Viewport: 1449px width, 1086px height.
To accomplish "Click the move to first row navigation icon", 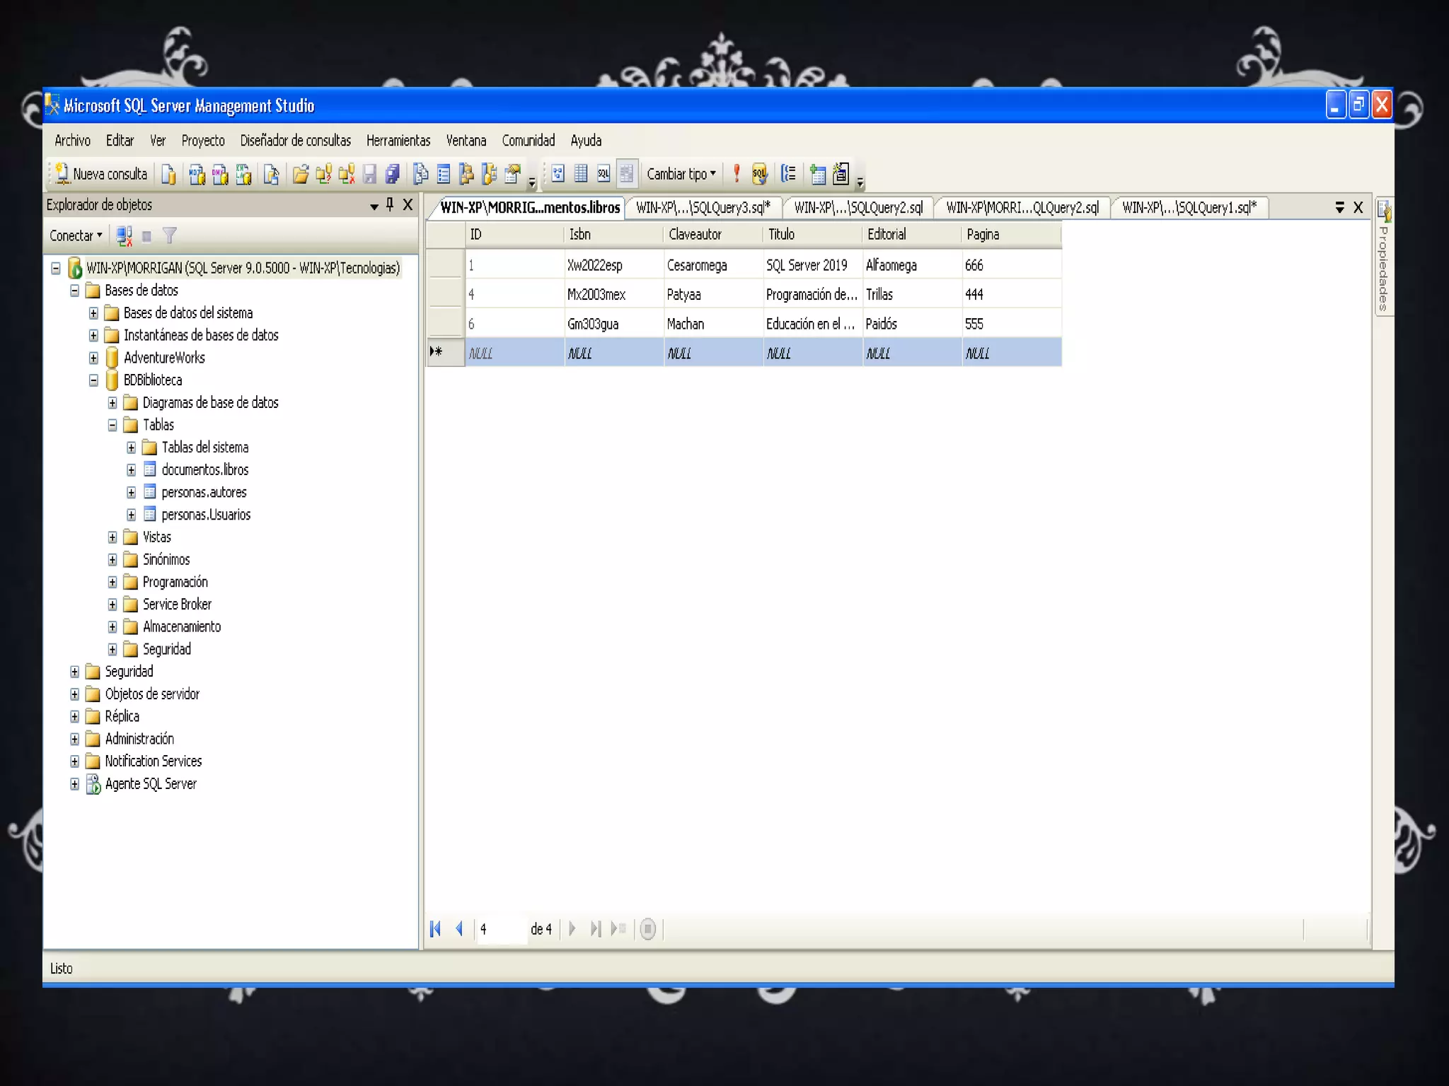I will tap(436, 929).
